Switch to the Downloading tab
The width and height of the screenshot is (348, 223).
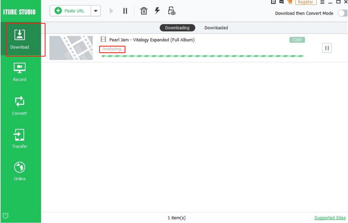tap(177, 28)
